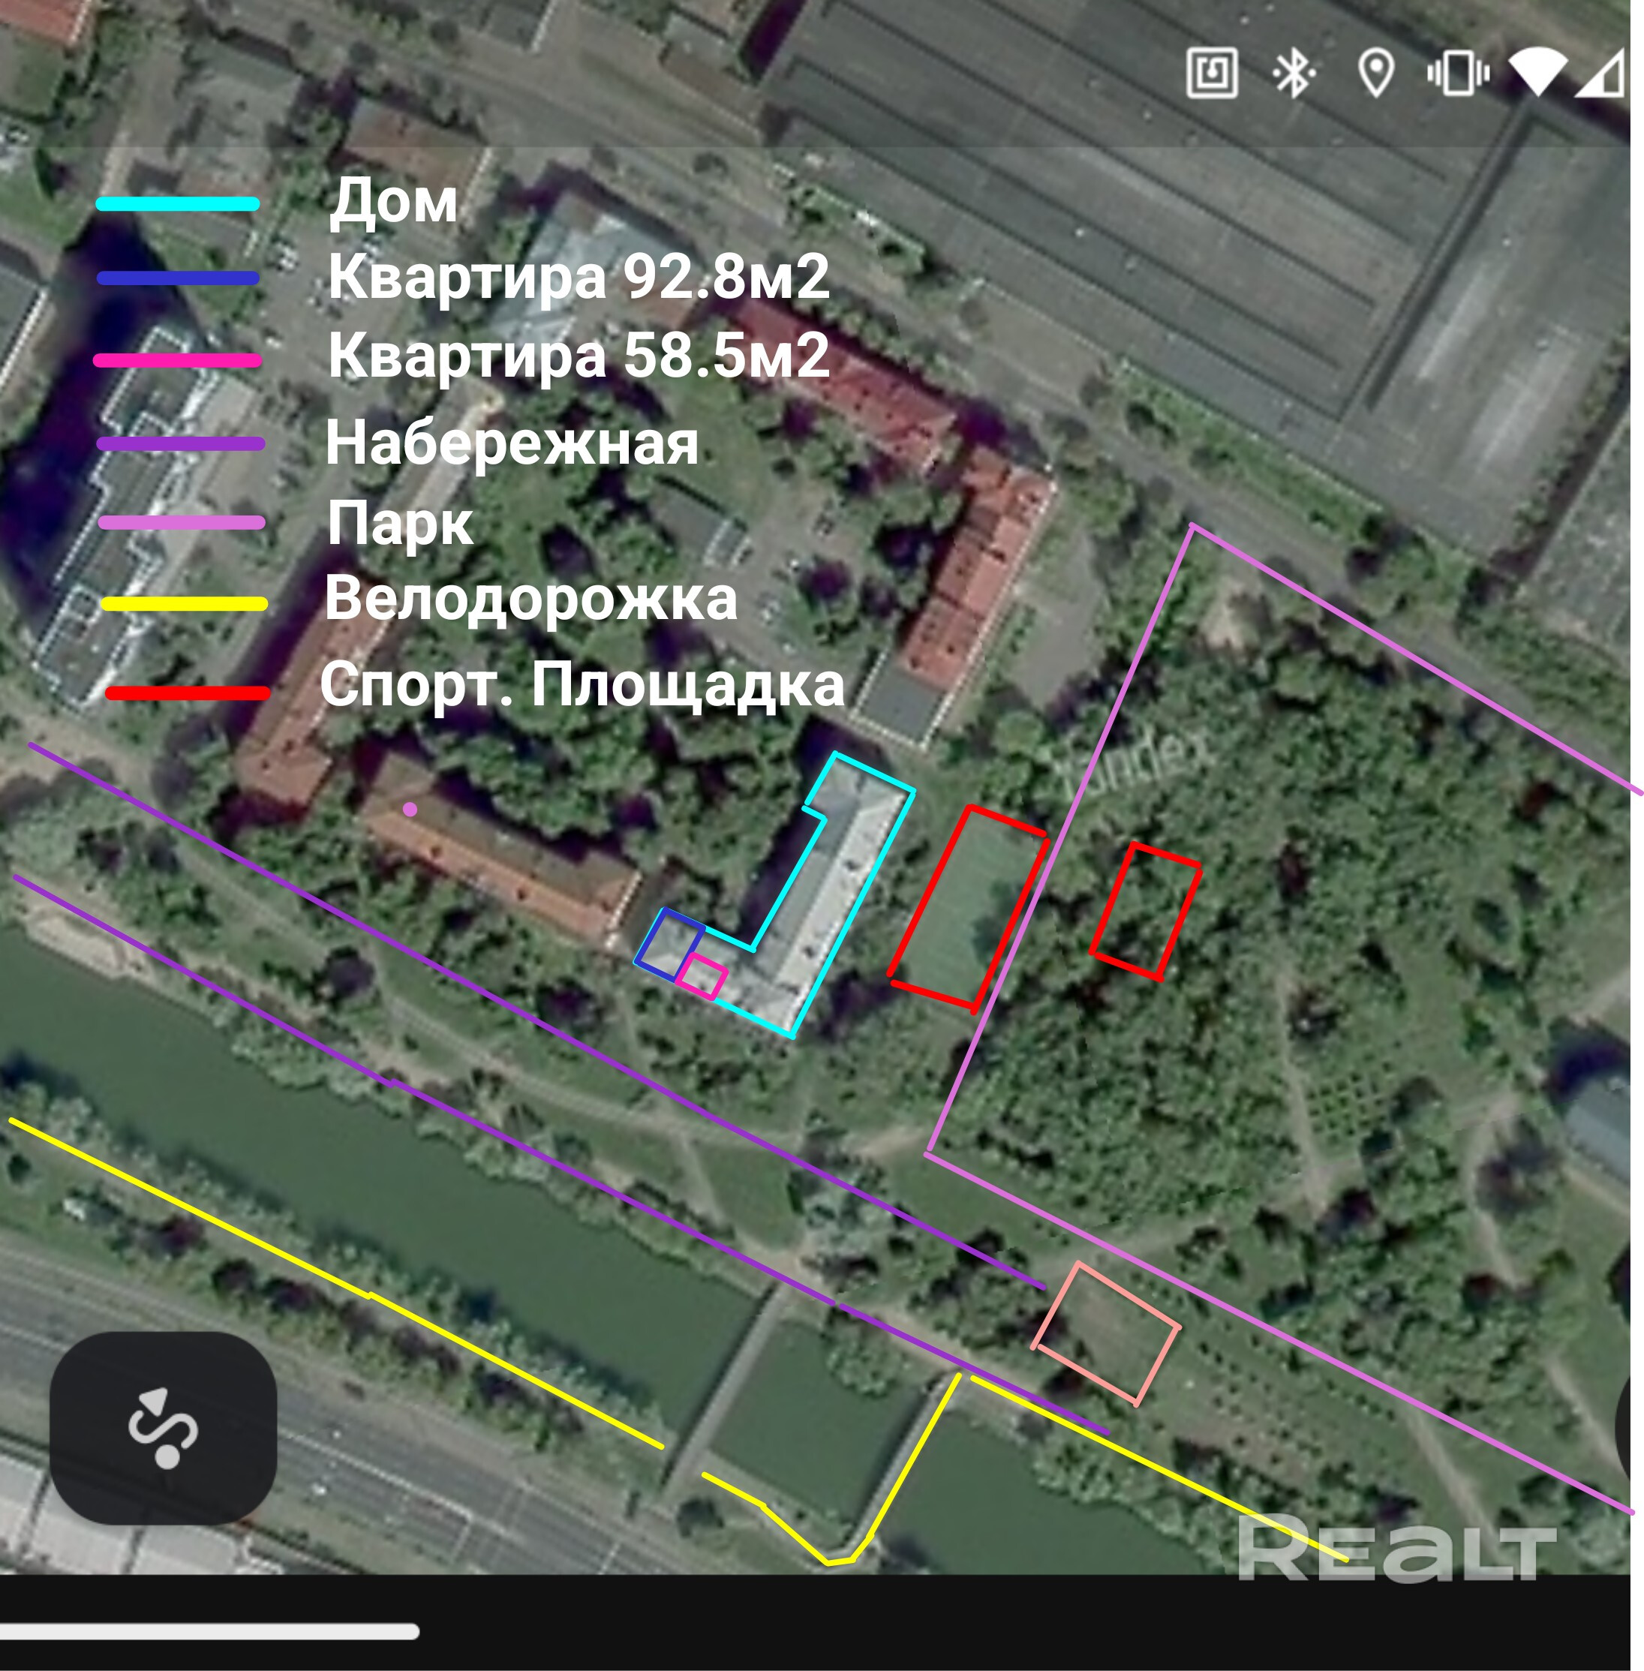
Task: Click the Квартира 58.5м2 legend label
Action: [579, 355]
